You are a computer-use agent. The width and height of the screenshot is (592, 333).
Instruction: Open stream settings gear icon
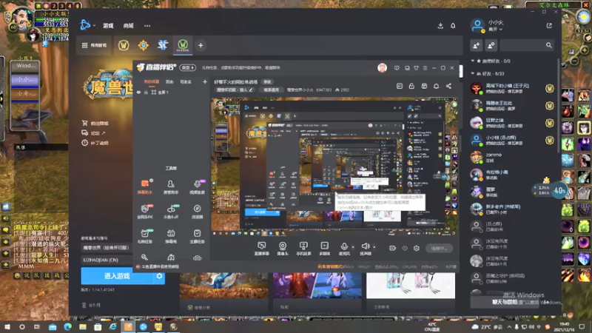click(x=417, y=248)
